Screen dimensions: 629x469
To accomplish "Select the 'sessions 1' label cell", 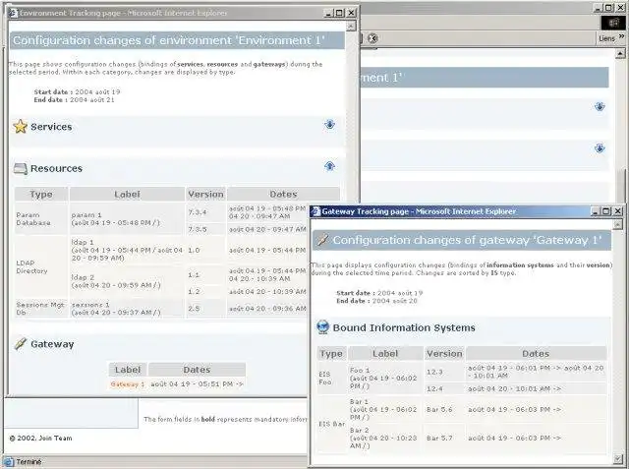I will click(127, 309).
